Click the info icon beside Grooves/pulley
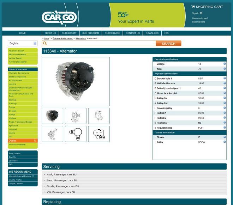233x205 pixels. click(x=225, y=108)
